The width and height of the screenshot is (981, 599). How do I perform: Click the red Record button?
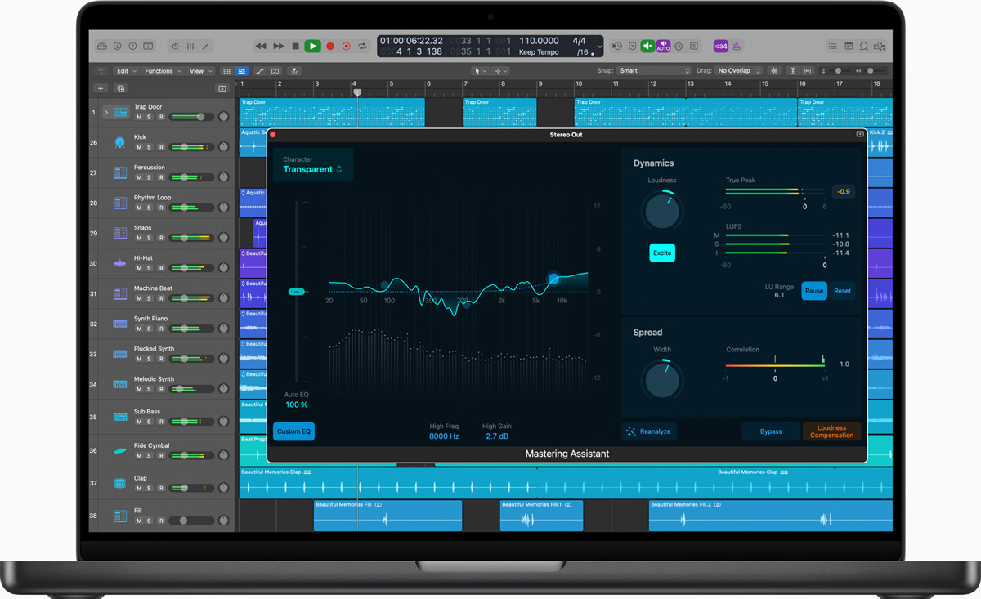coord(330,47)
